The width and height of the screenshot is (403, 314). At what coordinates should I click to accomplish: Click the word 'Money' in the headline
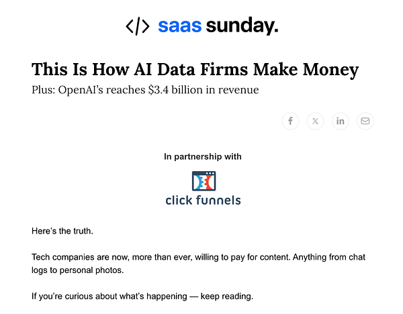coord(330,70)
